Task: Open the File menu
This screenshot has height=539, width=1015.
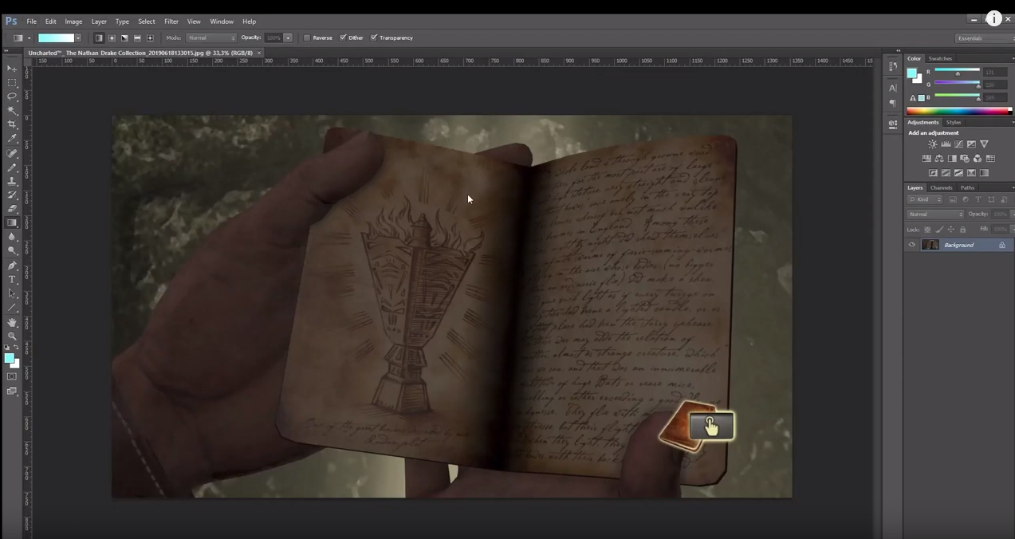Action: [x=31, y=22]
